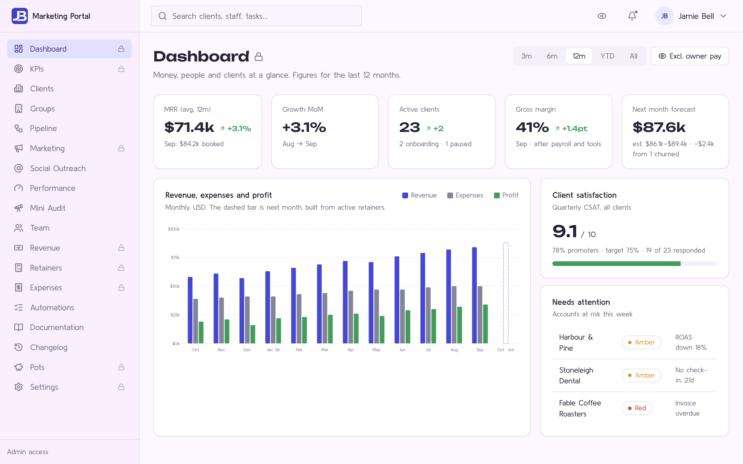
Task: Open Pots piggy bank icon
Action: 19,367
